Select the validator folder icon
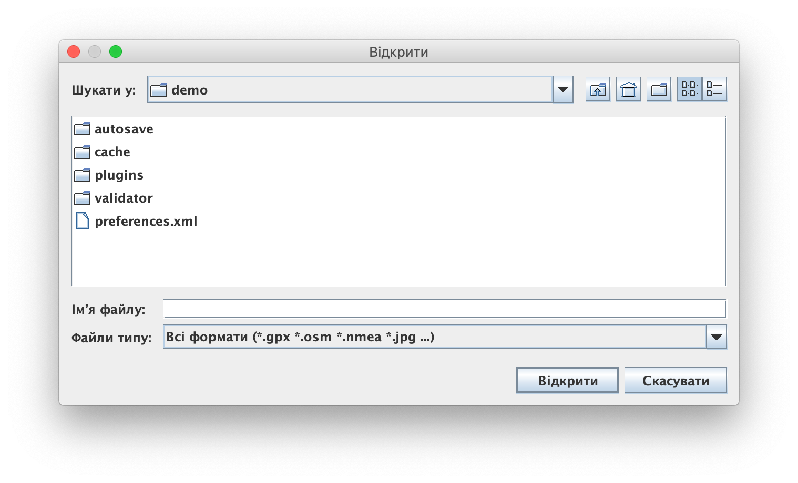Viewport: 798px width, 483px height. (82, 198)
